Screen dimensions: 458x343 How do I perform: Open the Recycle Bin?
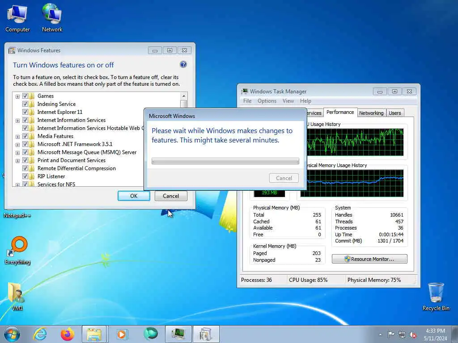[436, 297]
